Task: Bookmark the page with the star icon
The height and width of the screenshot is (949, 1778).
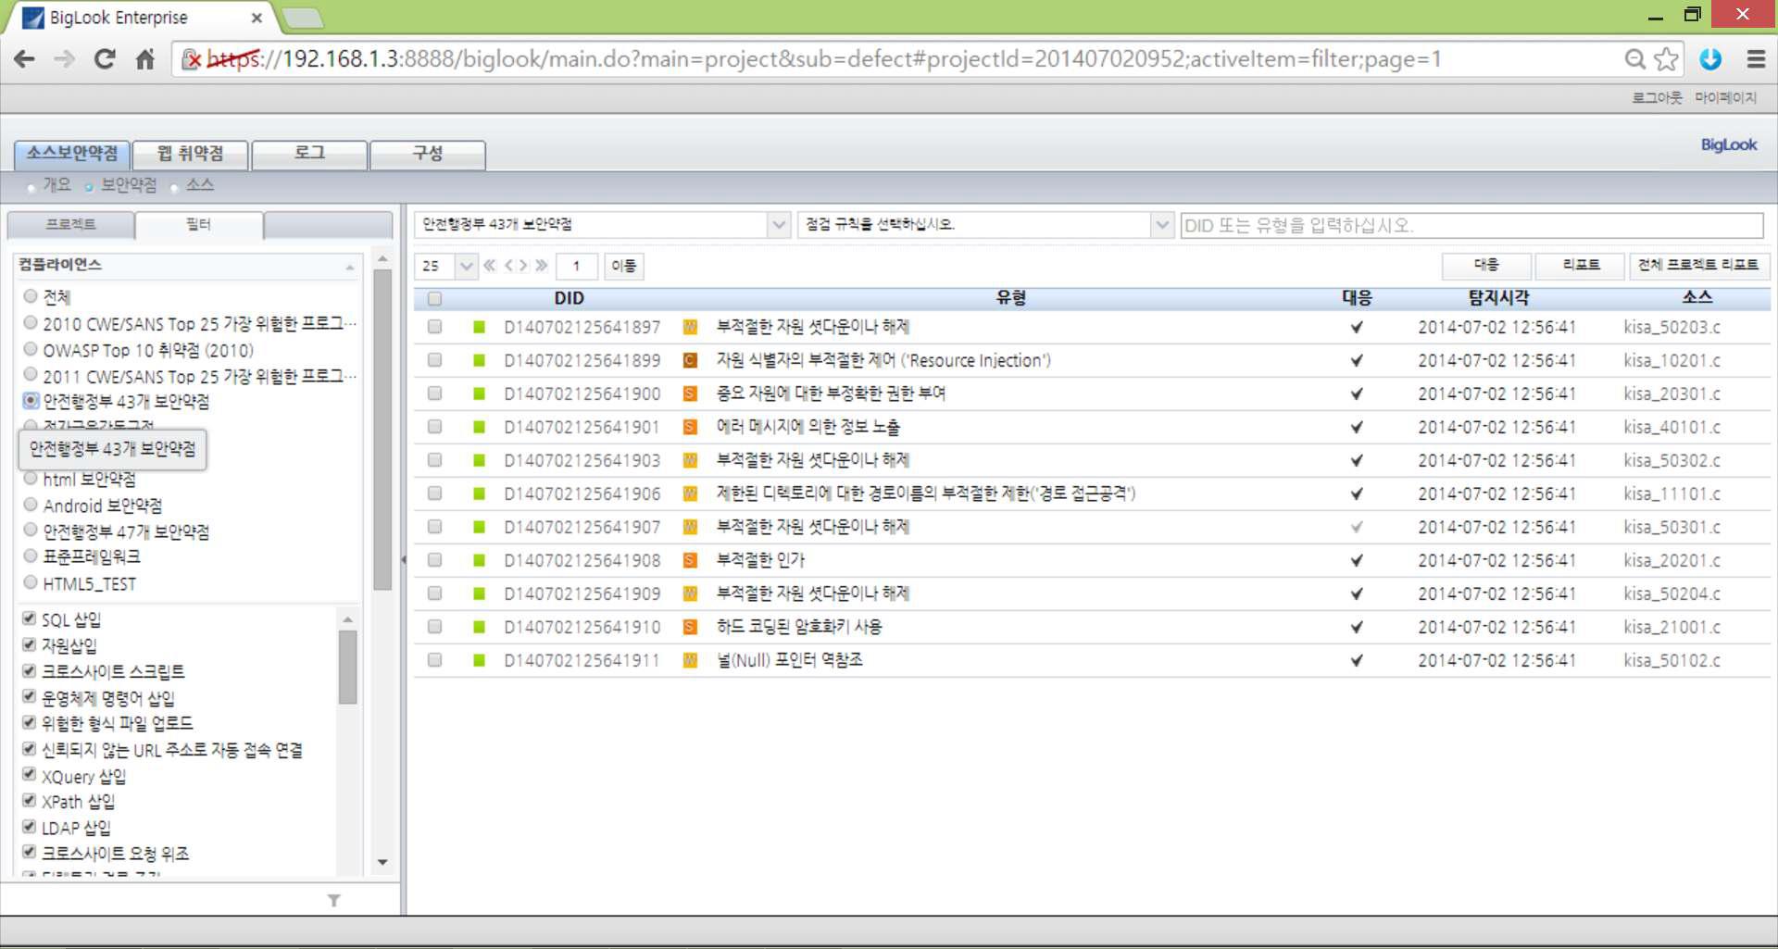Action: pos(1666,59)
